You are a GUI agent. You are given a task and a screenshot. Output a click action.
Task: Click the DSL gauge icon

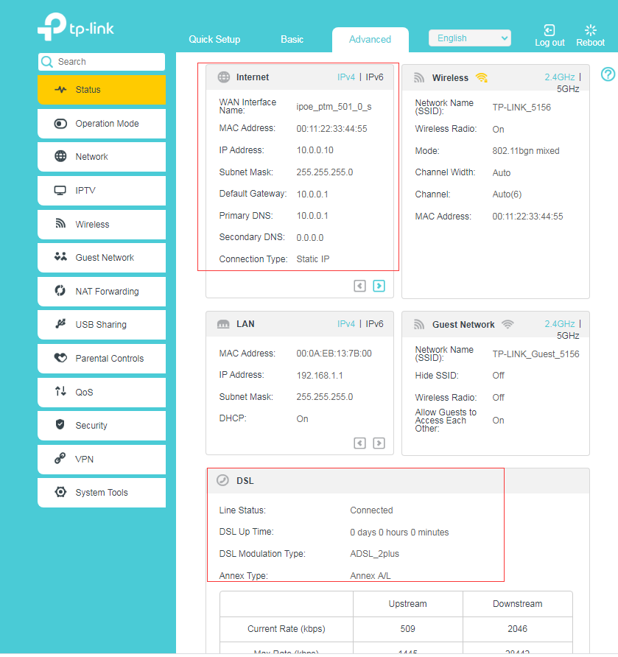(222, 480)
